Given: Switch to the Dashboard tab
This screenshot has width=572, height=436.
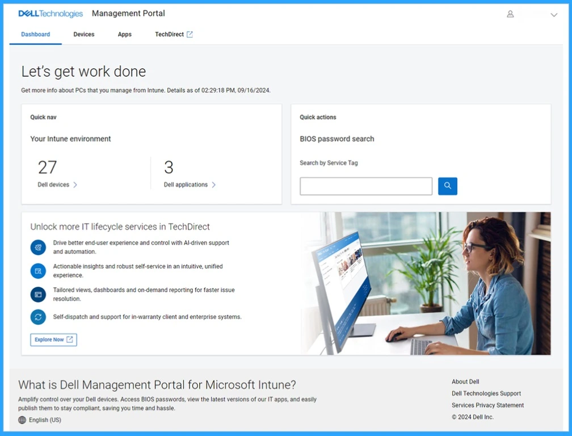Looking at the screenshot, I should coord(35,34).
